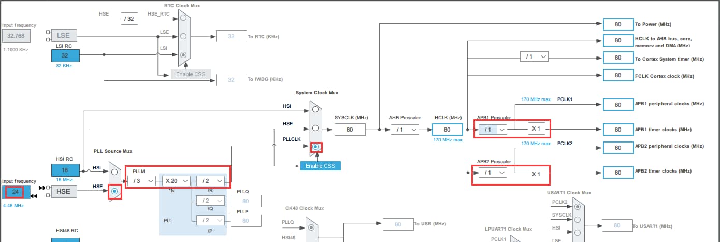Click the HSE oscillator block

64,192
